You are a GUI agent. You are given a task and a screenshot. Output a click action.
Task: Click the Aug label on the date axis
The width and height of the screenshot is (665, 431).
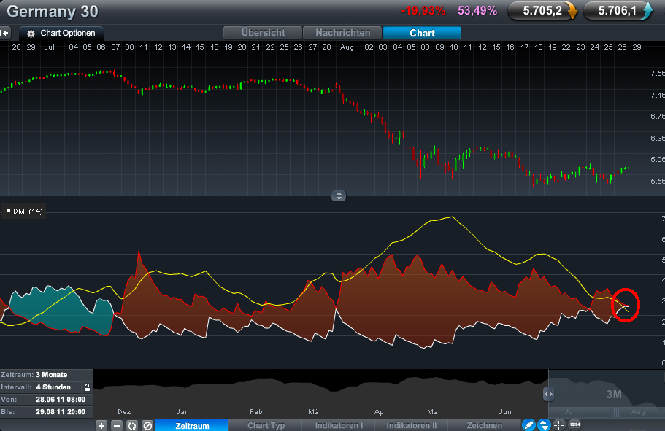click(347, 47)
